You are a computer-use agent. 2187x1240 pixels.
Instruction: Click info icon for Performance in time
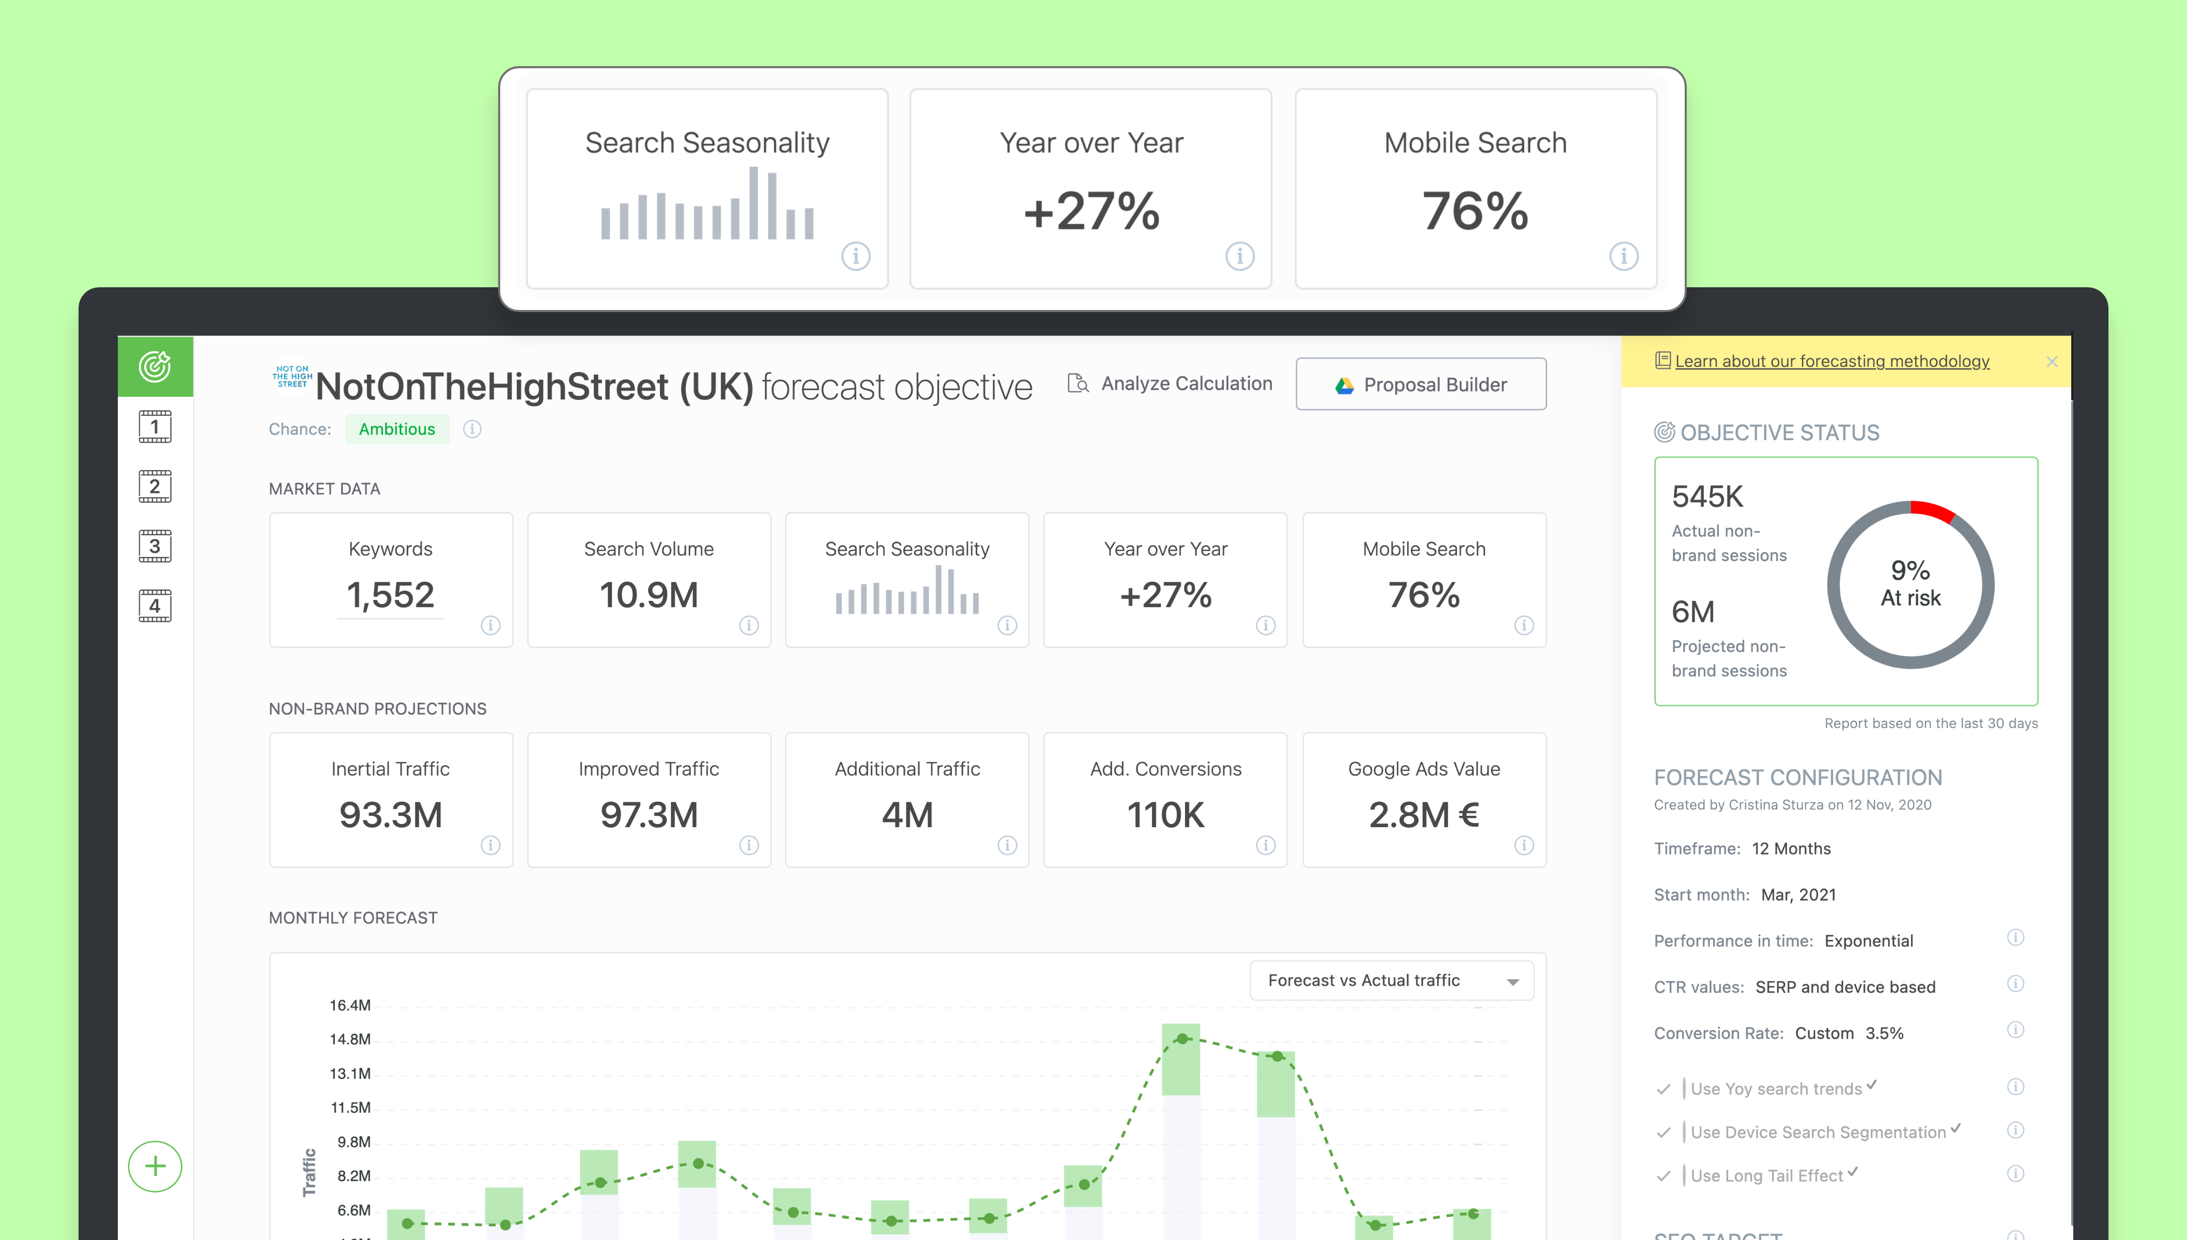point(2015,938)
